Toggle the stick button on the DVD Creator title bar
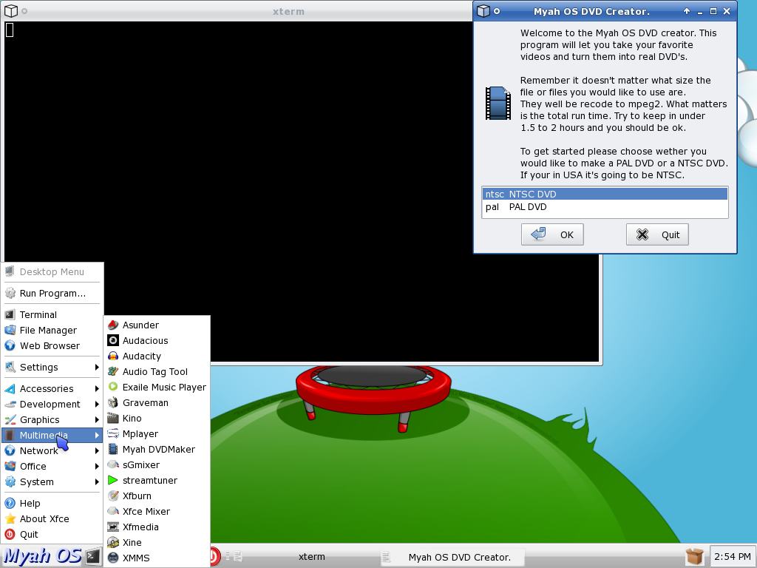Image resolution: width=757 pixels, height=568 pixels. (x=497, y=11)
